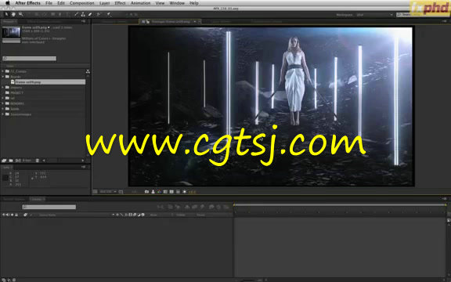The image size is (451, 282).
Task: Select the Hand tool
Action: click(13, 14)
